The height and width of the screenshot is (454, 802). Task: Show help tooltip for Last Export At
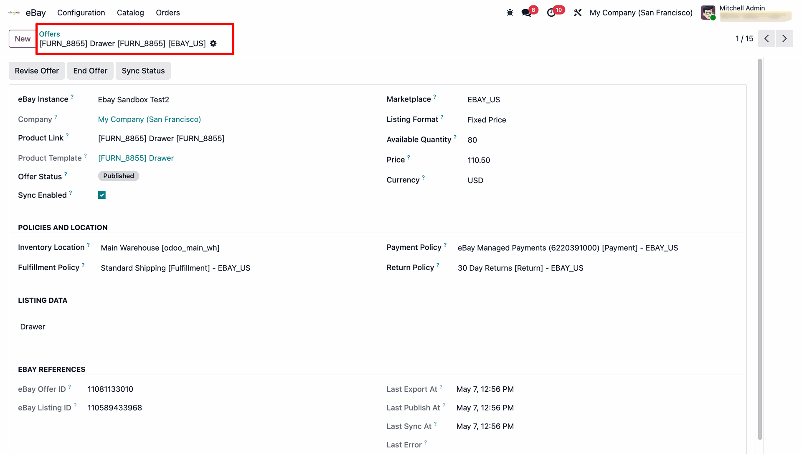point(441,387)
